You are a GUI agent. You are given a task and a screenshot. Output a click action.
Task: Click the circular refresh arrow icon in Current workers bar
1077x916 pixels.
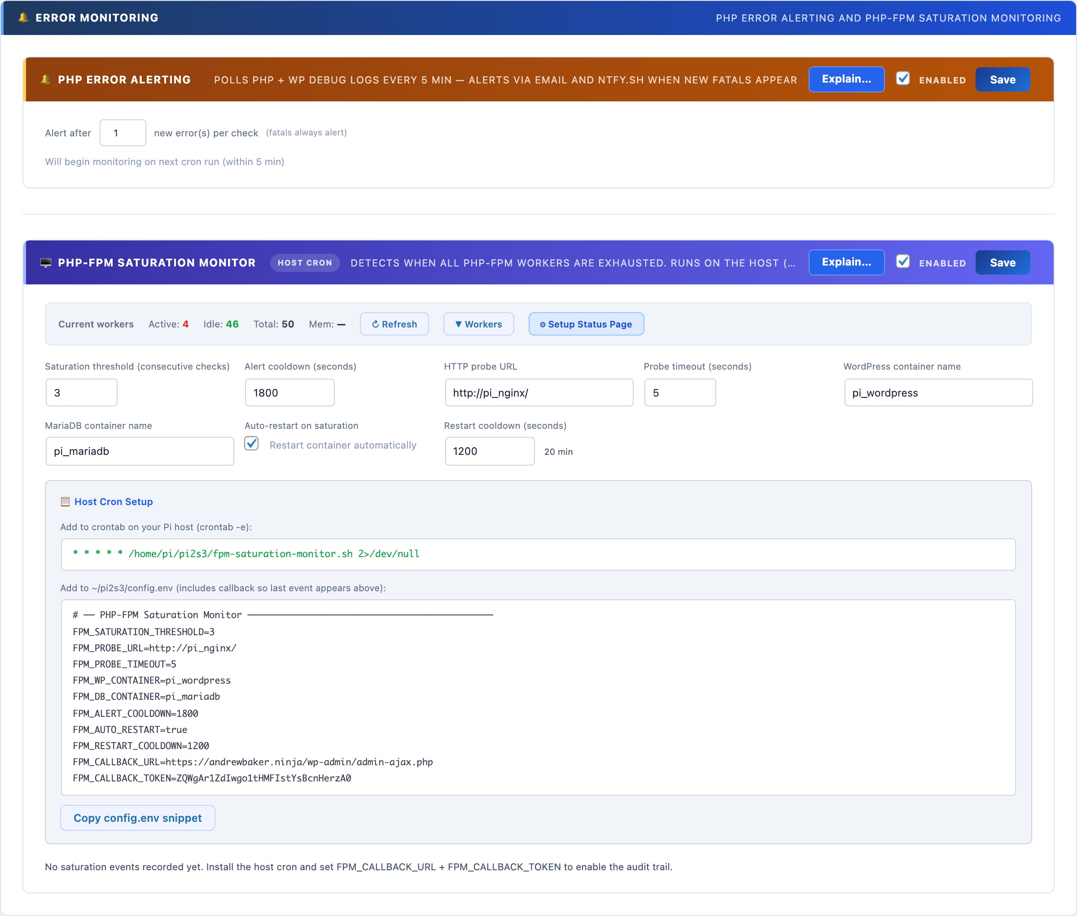375,324
